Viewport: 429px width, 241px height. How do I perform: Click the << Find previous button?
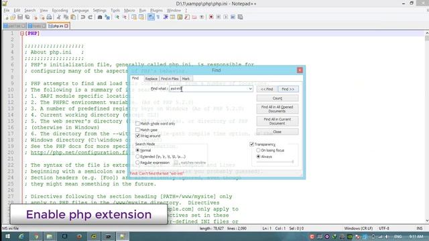pyautogui.click(x=267, y=89)
